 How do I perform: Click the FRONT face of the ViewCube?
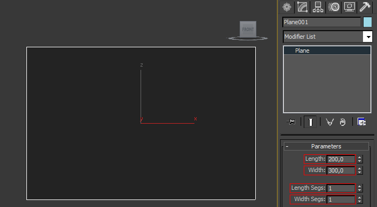pyautogui.click(x=248, y=29)
